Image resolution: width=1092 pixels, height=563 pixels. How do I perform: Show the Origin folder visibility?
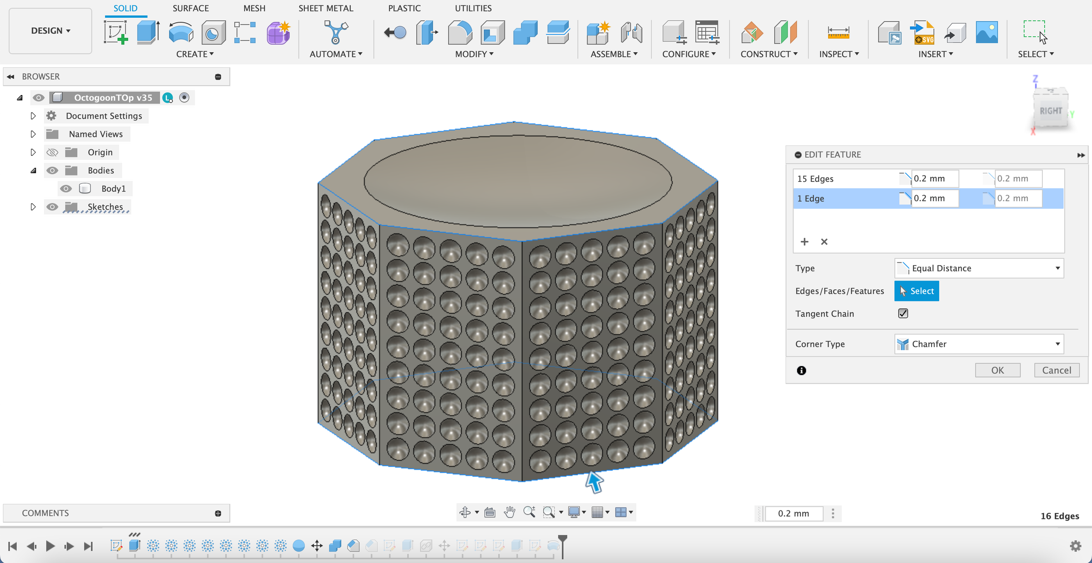coord(52,152)
